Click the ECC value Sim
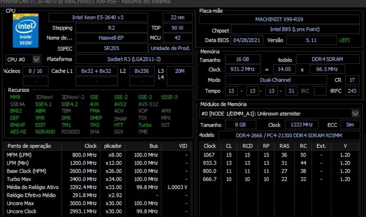The image size is (366, 217). pos(350,125)
